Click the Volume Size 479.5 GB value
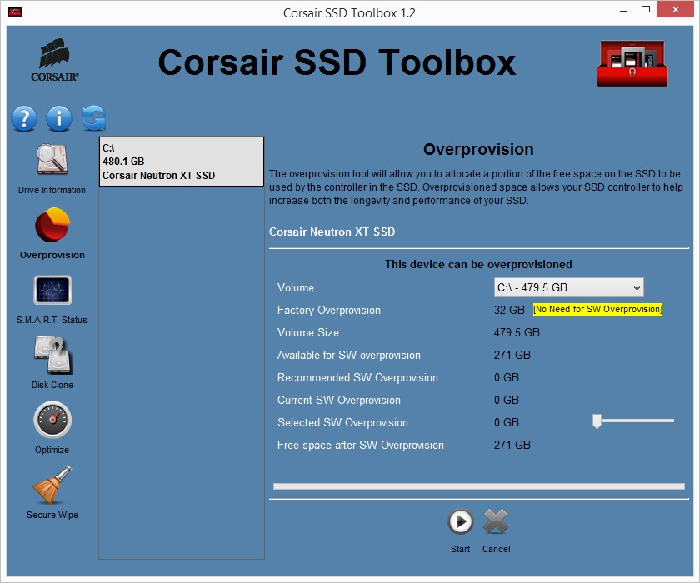Viewport: 700px width, 583px height. [x=517, y=333]
